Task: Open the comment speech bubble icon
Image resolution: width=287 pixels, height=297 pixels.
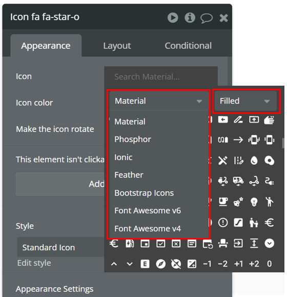Action: tap(207, 18)
